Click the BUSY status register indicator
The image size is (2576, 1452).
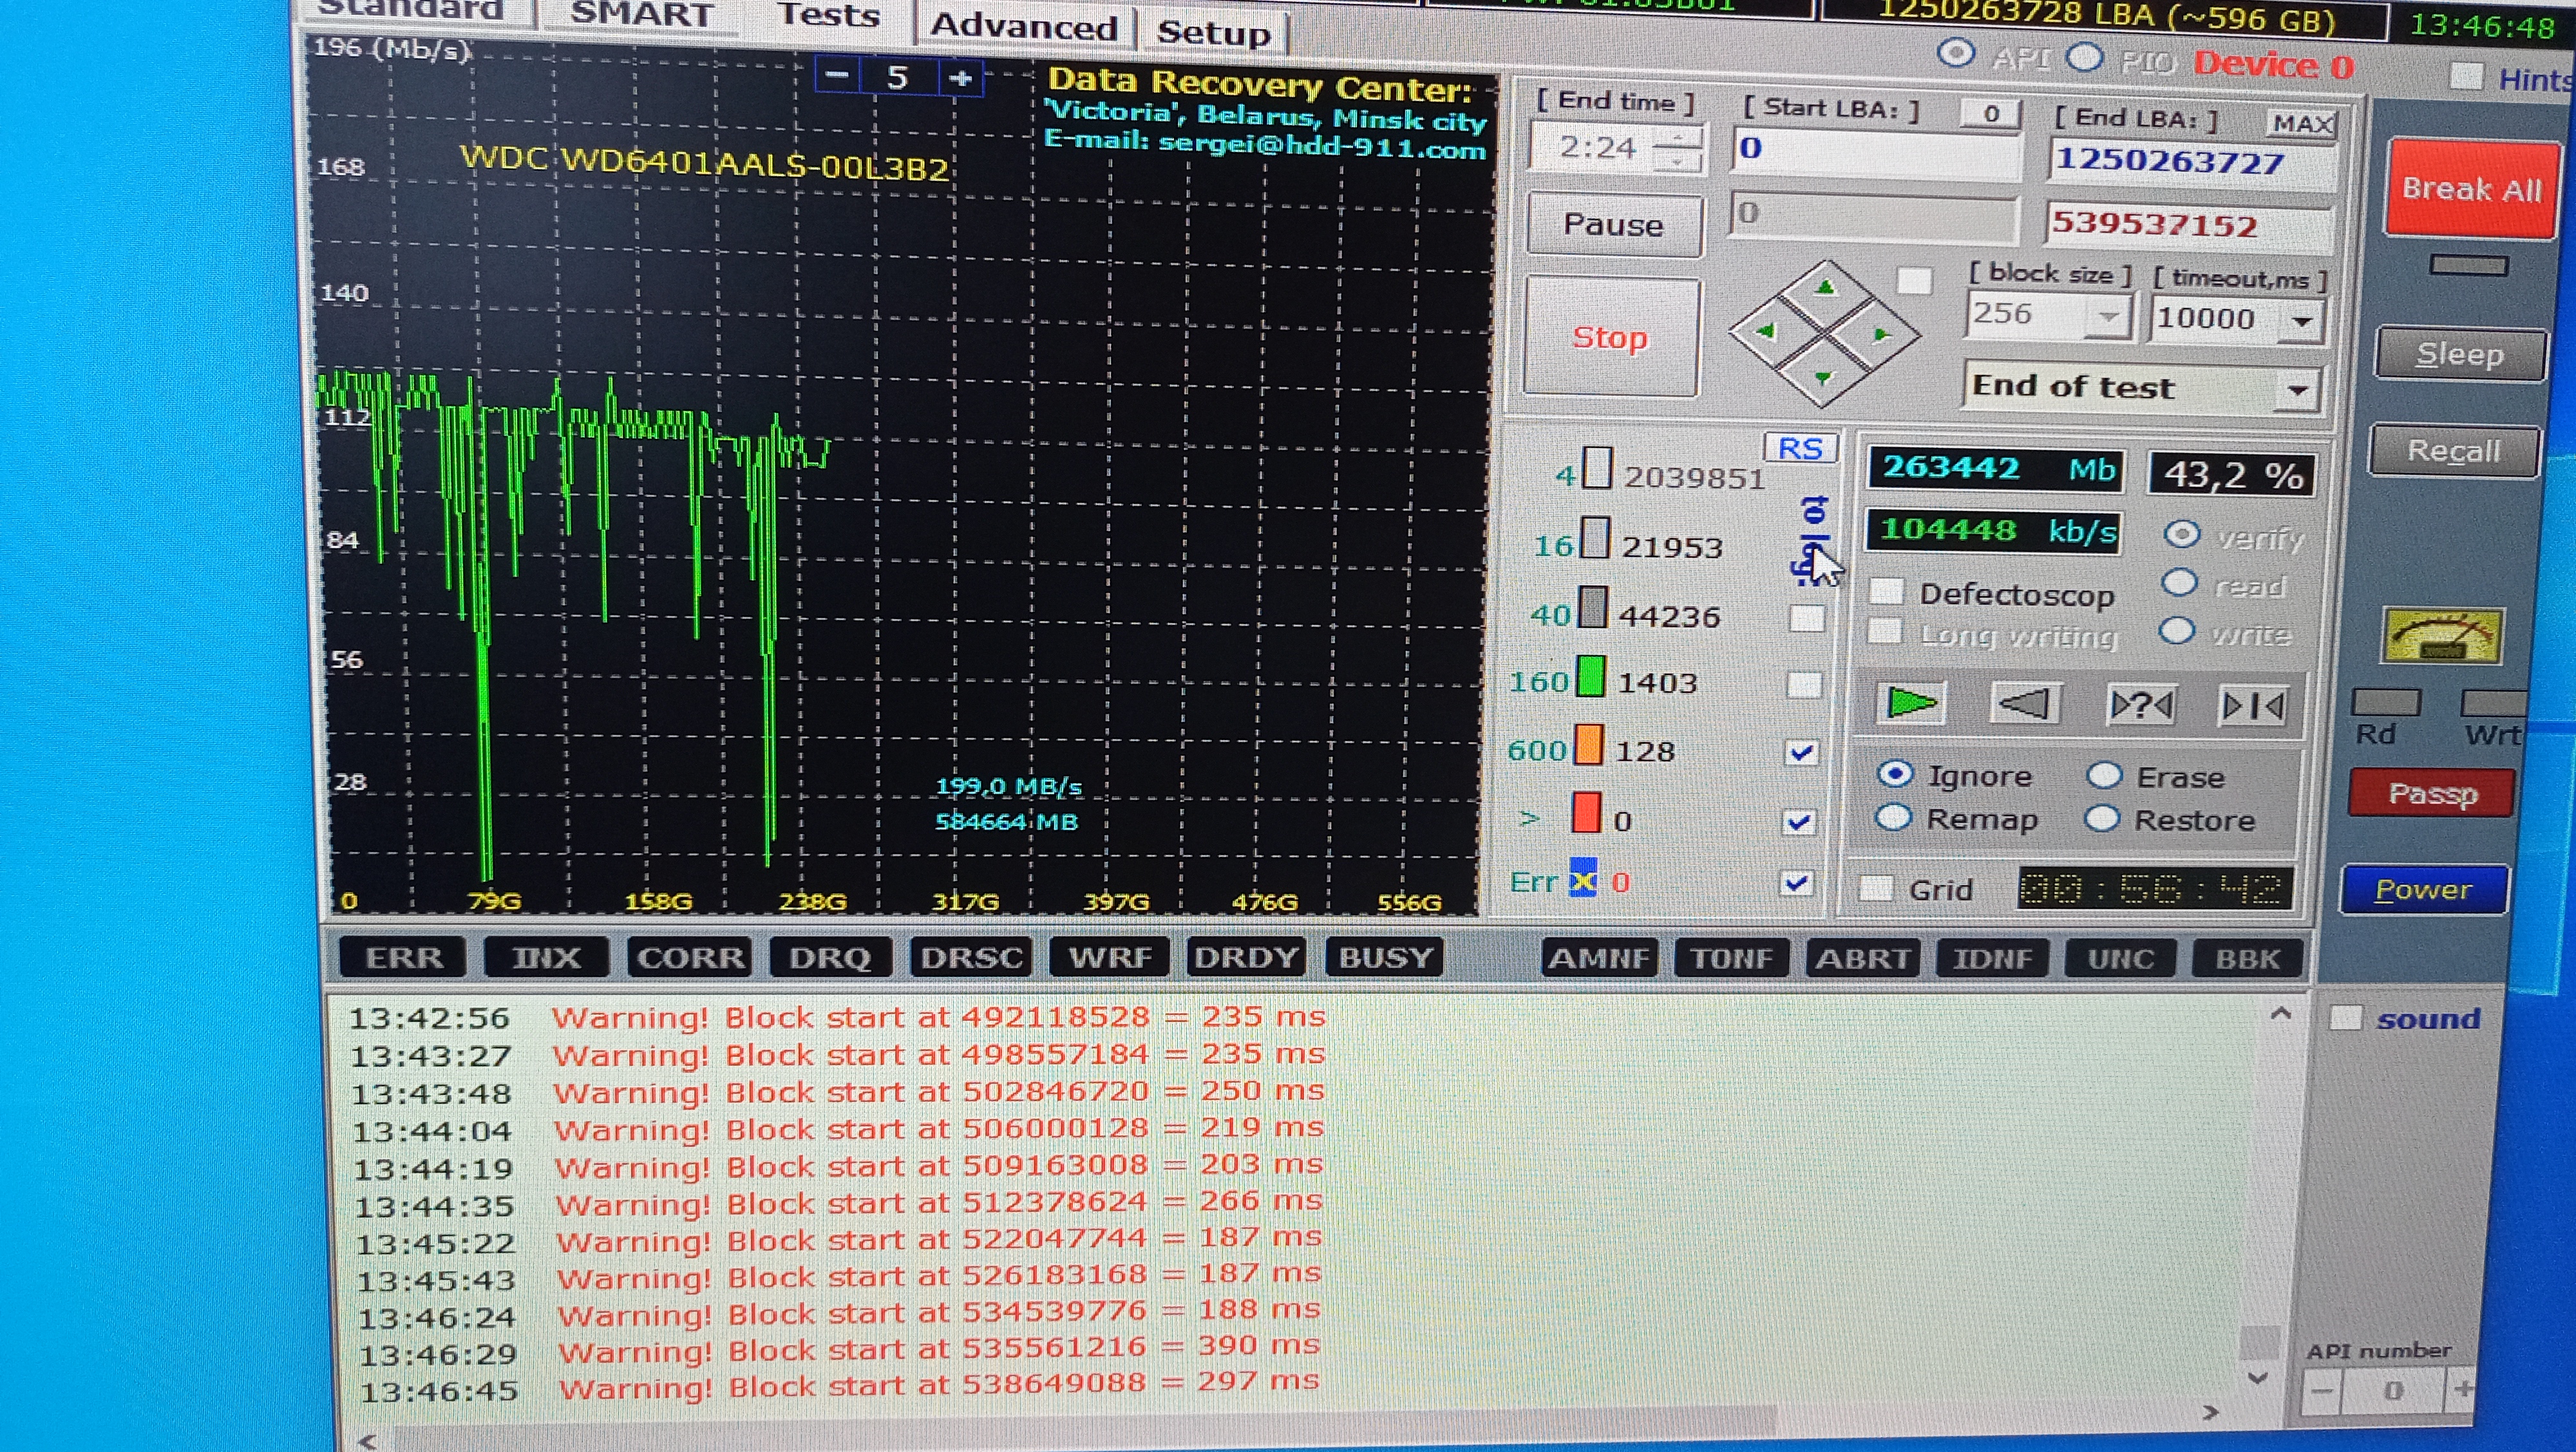[1384, 957]
